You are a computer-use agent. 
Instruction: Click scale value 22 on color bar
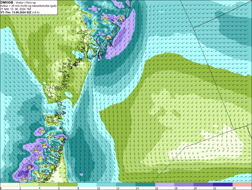point(214,188)
